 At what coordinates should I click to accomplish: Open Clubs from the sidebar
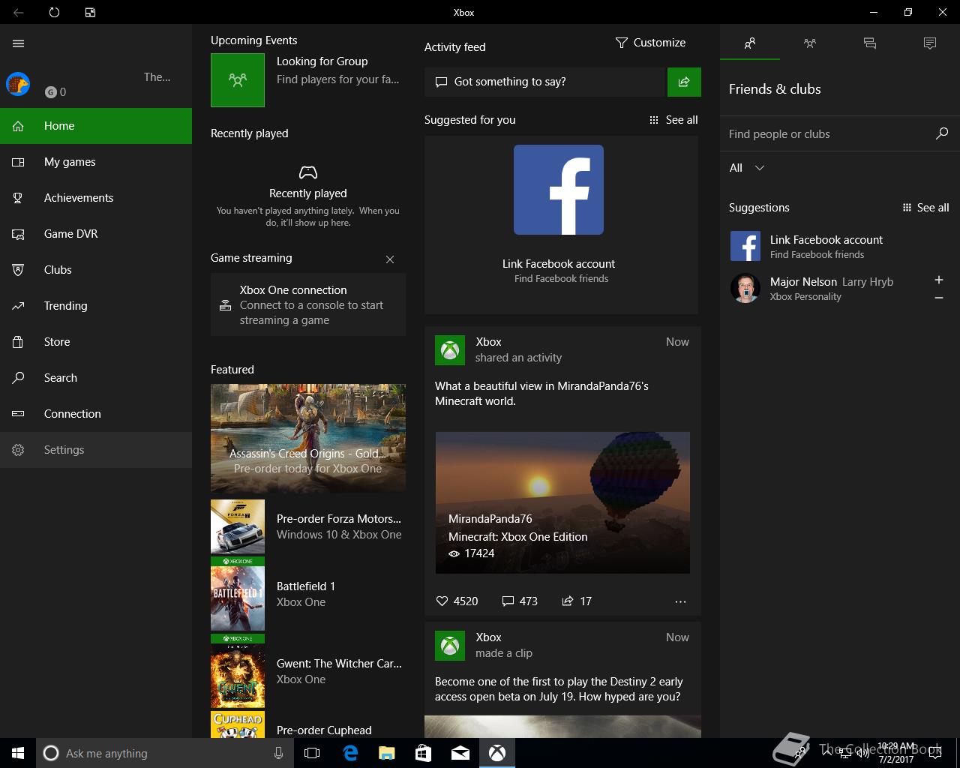point(96,270)
